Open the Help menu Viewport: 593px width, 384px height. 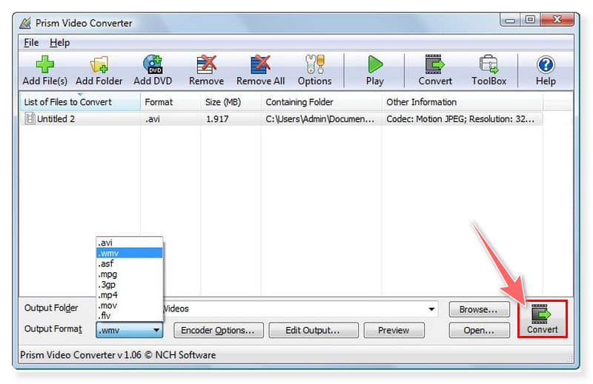point(60,43)
